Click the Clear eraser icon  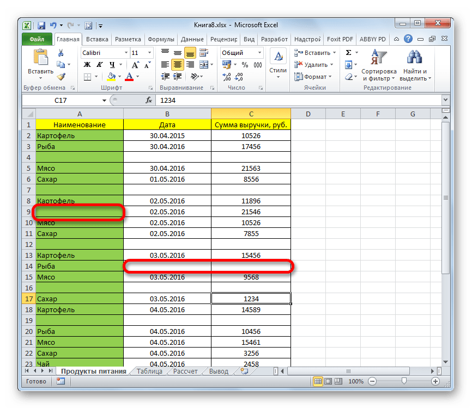coord(349,77)
